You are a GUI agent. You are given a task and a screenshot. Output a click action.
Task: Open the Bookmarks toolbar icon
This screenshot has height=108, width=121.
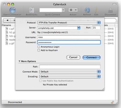point(31,10)
